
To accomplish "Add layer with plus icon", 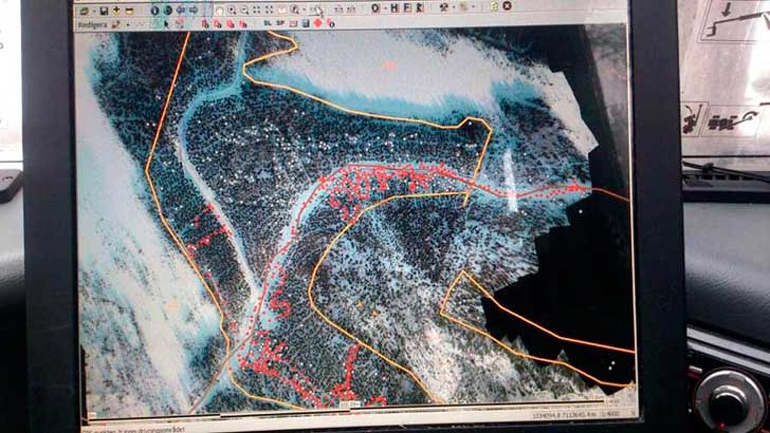I will pos(117,10).
